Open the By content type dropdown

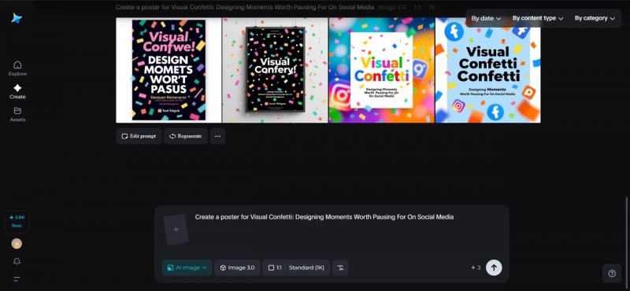[538, 18]
